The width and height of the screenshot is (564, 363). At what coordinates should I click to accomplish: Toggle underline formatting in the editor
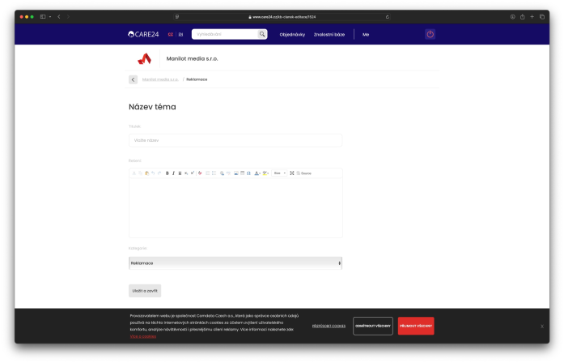click(180, 173)
